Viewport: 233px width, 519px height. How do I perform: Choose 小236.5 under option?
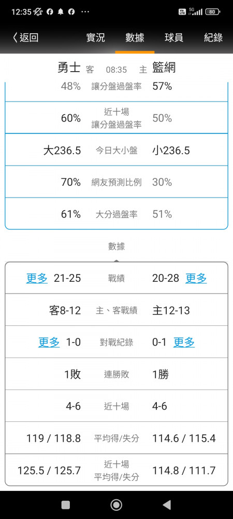[x=171, y=151]
